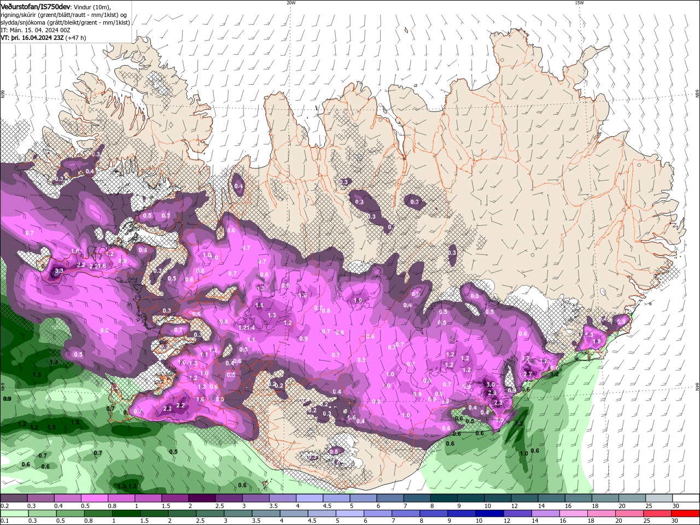Viewport: 700px width, 525px height.
Task: Click the bright red 30 rain legend swatch
Action: tap(685, 514)
